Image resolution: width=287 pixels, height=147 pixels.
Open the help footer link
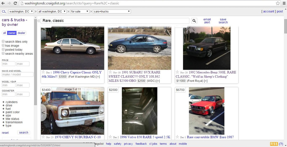(109, 144)
